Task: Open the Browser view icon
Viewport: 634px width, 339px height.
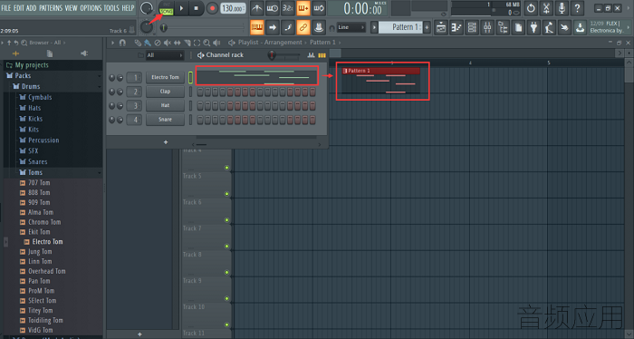Action: click(x=503, y=27)
